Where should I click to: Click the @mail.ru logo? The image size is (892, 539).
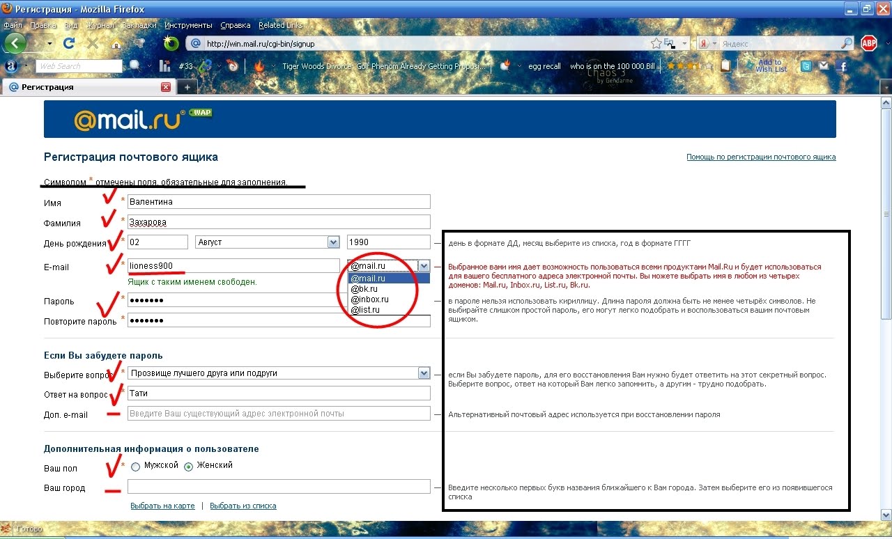tap(129, 120)
